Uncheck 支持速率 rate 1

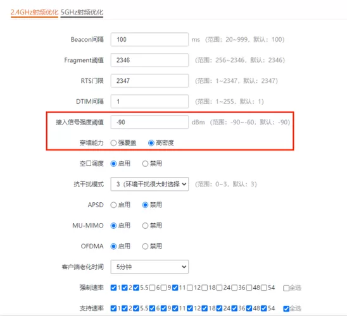(113, 308)
